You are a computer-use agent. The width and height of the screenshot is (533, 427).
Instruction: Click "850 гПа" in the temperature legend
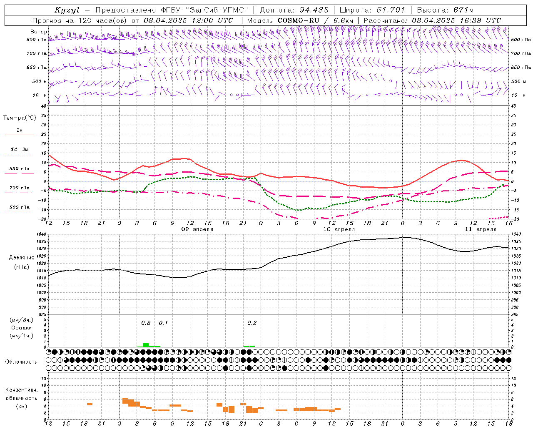click(x=20, y=169)
